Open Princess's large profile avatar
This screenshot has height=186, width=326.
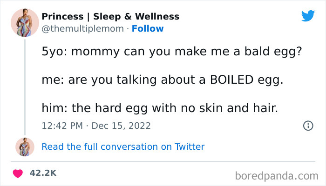coord(25,23)
